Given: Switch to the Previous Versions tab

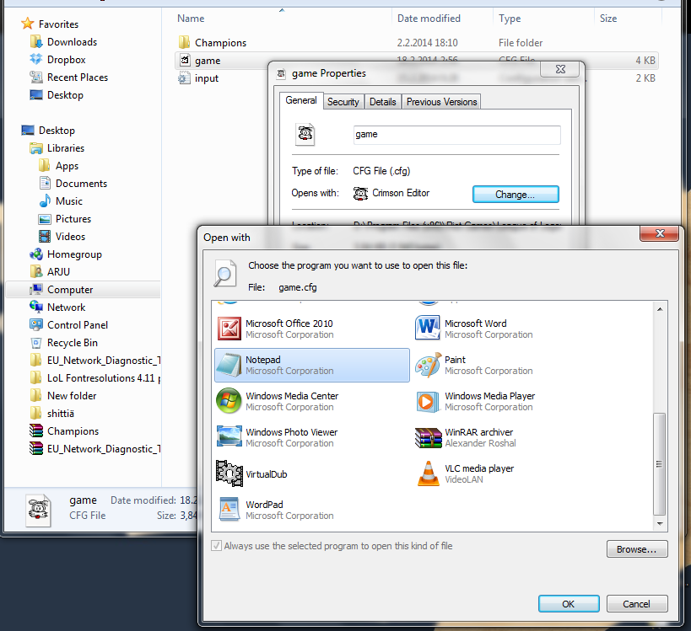Looking at the screenshot, I should coord(441,102).
